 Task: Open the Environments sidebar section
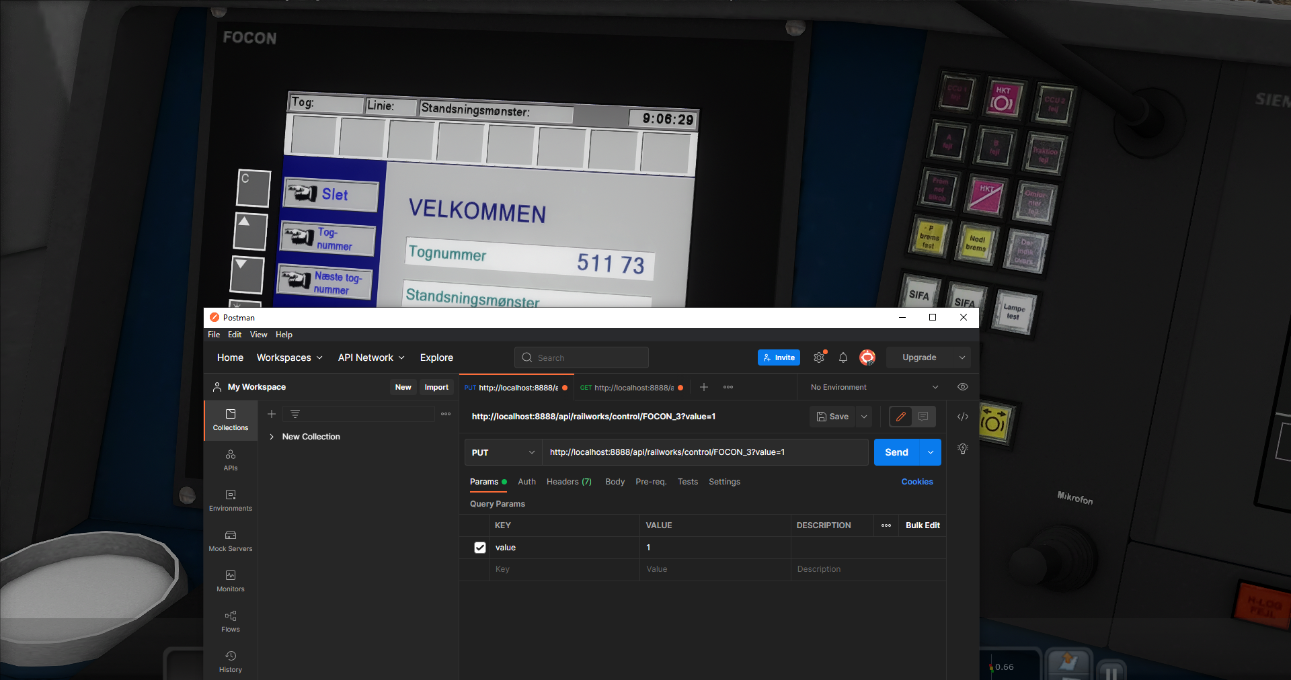[x=231, y=501]
